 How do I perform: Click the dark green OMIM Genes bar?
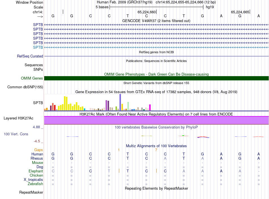[156, 78]
